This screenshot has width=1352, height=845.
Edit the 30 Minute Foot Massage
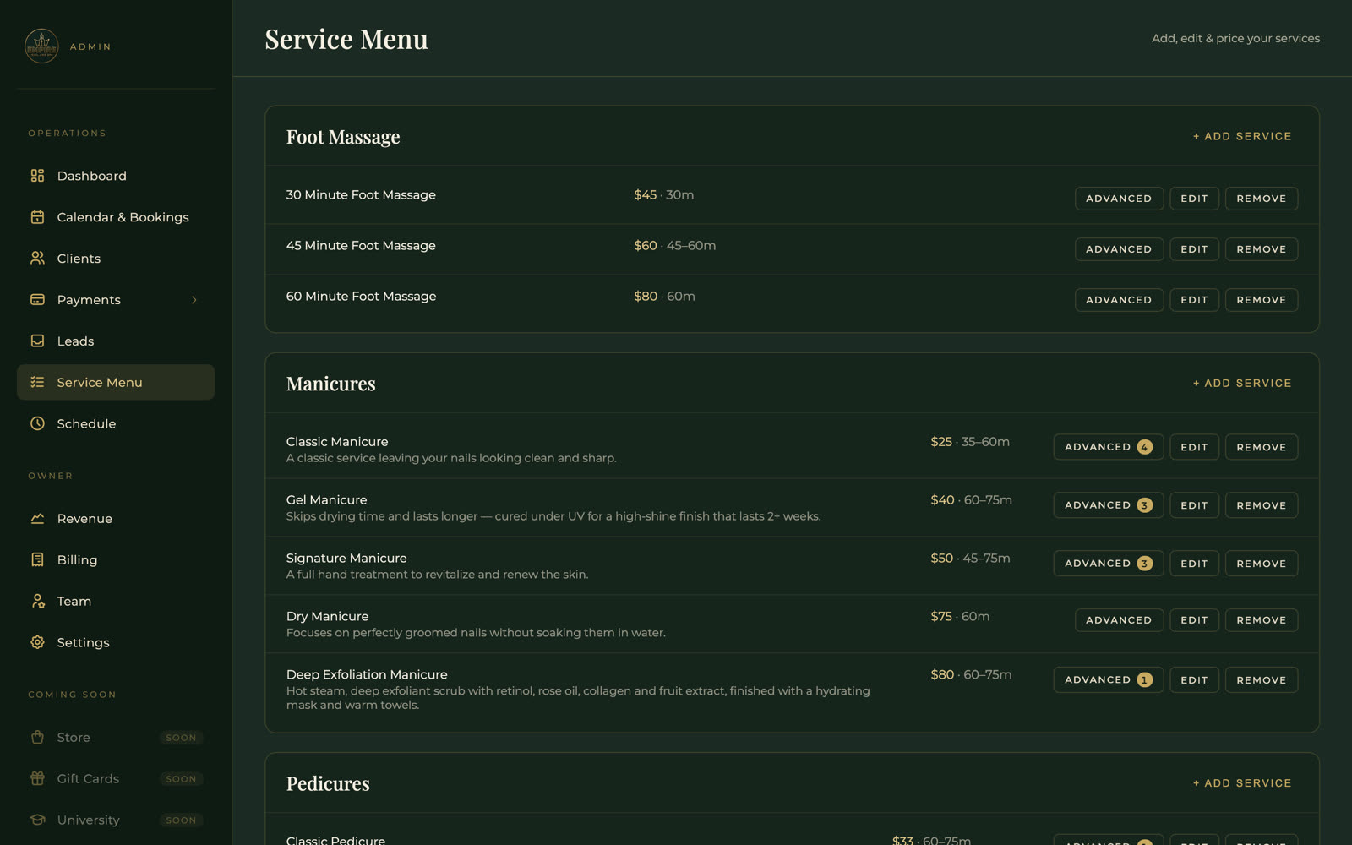coord(1194,199)
